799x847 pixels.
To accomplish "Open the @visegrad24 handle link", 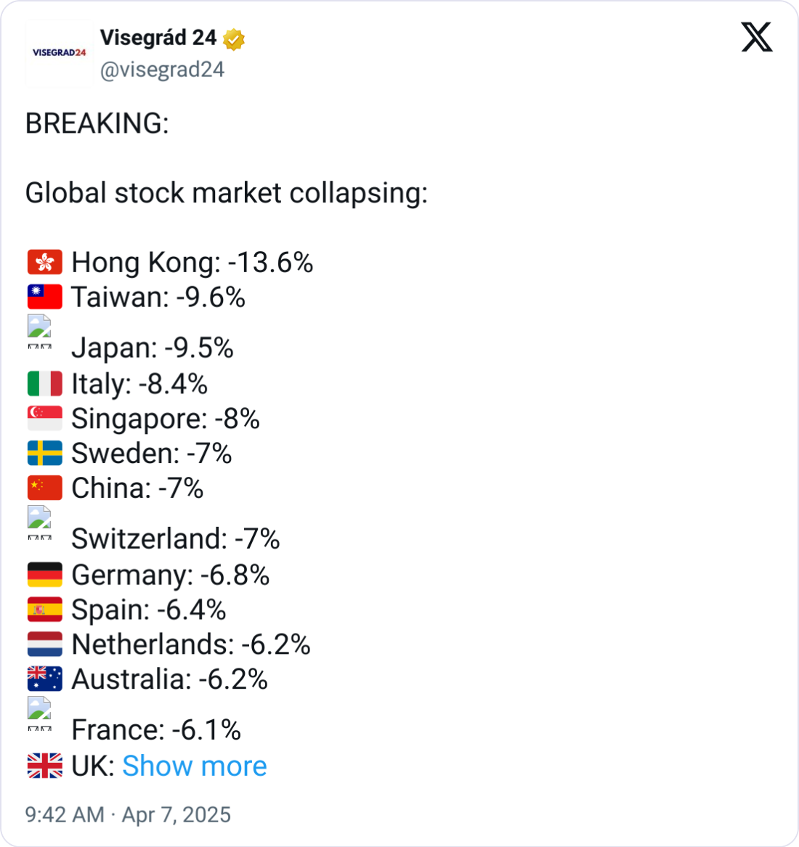I will (x=162, y=70).
